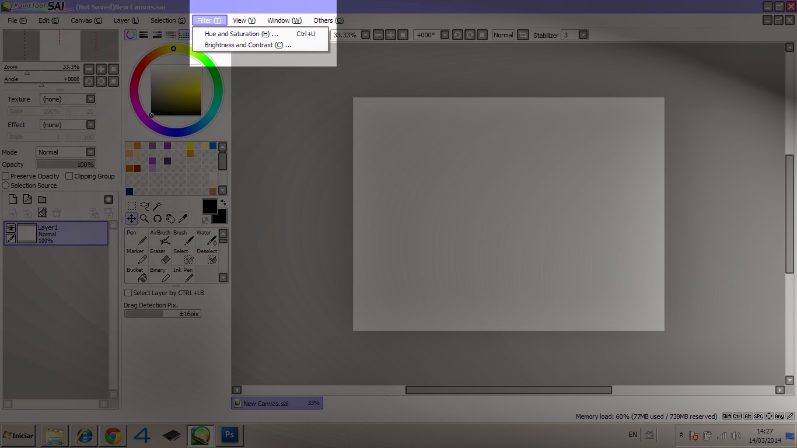Viewport: 797px width, 448px height.
Task: Open Google Chrome from the taskbar
Action: tap(113, 435)
